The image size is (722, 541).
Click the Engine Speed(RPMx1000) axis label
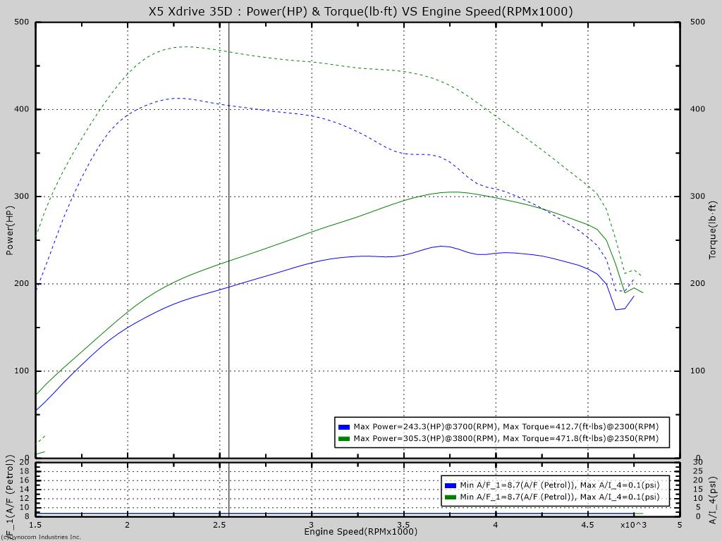[360, 531]
